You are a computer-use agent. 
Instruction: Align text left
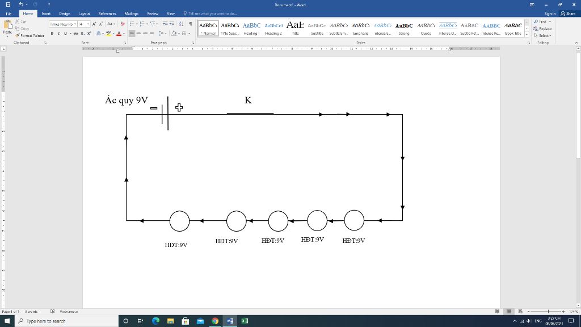pyautogui.click(x=132, y=33)
